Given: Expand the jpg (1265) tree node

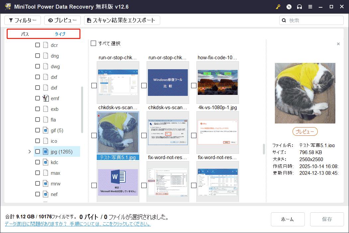Looking at the screenshot, I should [x=29, y=151].
